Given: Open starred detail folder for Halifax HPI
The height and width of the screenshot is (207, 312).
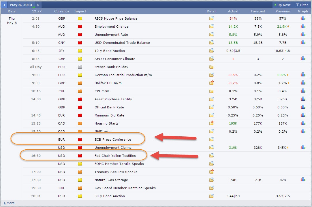Looking at the screenshot, I should [x=212, y=82].
